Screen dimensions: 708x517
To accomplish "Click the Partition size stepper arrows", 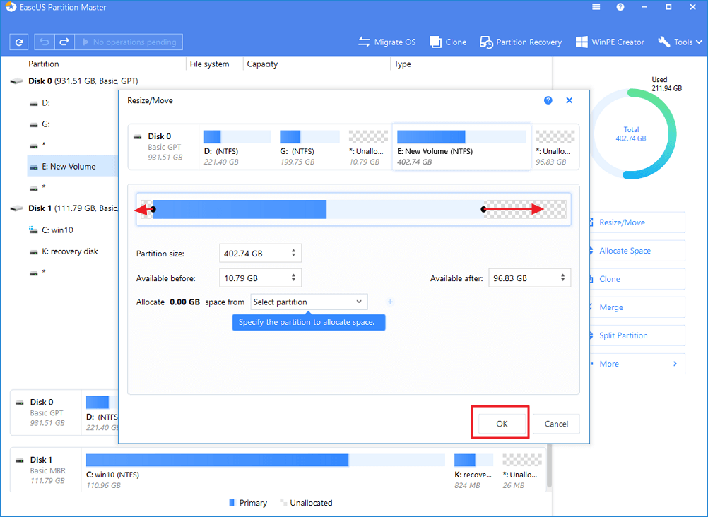I will [294, 254].
